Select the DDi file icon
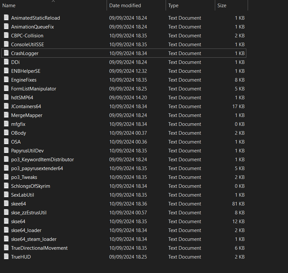Image resolution: width=288 pixels, height=273 pixels. [x=6, y=62]
